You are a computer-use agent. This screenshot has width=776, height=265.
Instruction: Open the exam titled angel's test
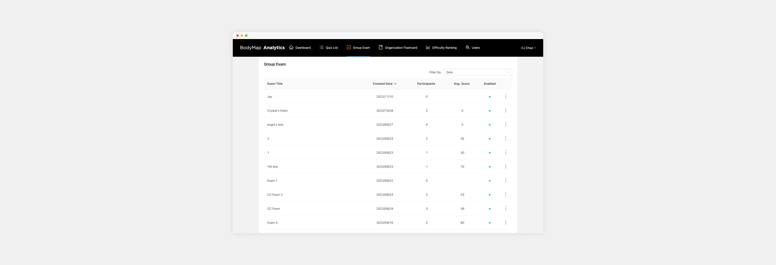(275, 124)
